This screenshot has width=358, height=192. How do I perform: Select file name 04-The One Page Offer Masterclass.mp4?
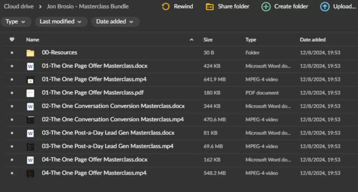94,173
